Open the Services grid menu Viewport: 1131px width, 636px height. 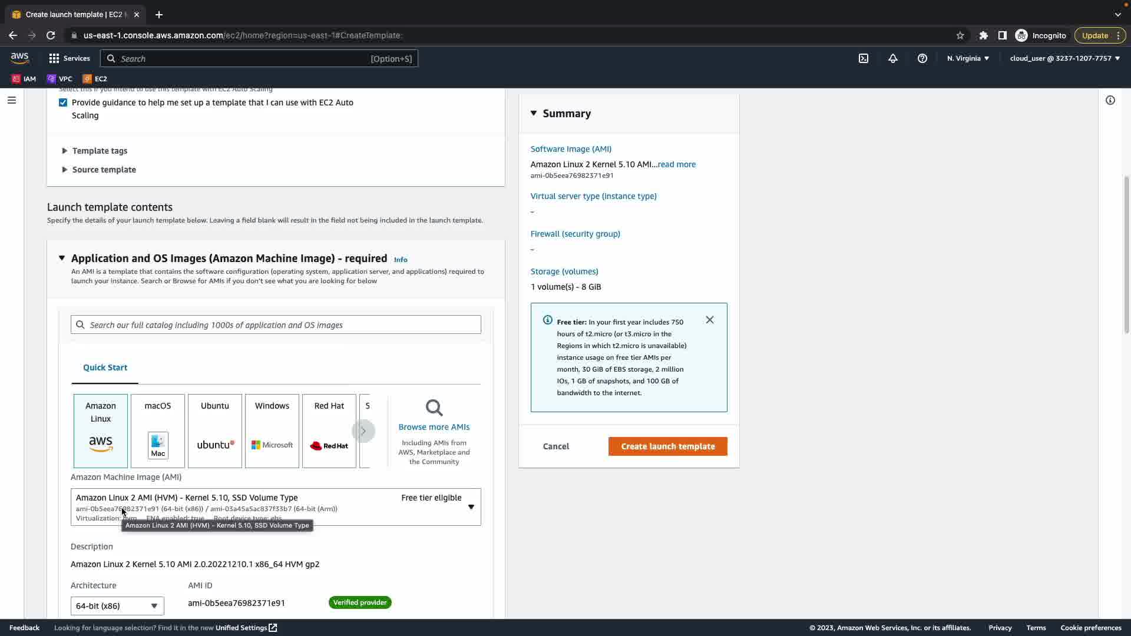point(69,58)
